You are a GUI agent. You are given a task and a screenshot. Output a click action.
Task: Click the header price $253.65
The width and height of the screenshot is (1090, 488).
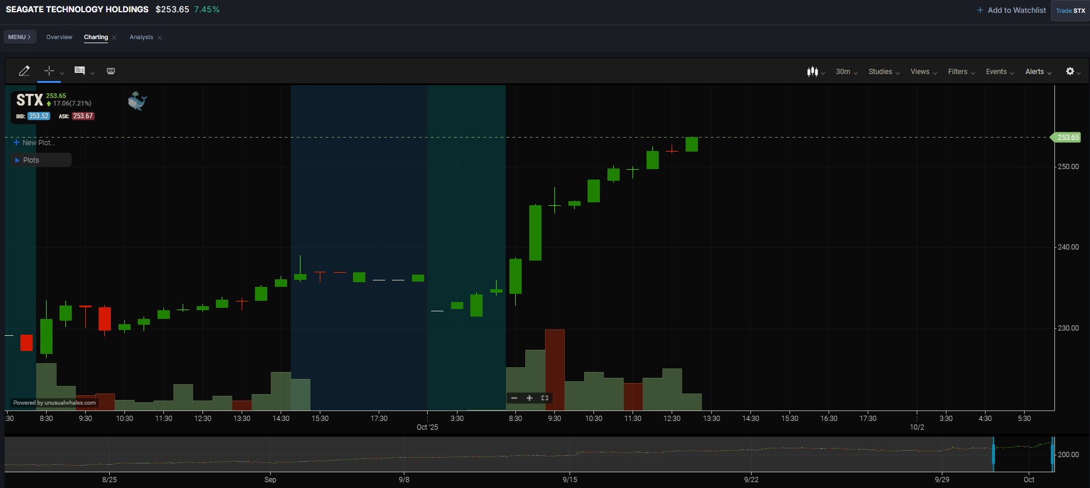(172, 9)
